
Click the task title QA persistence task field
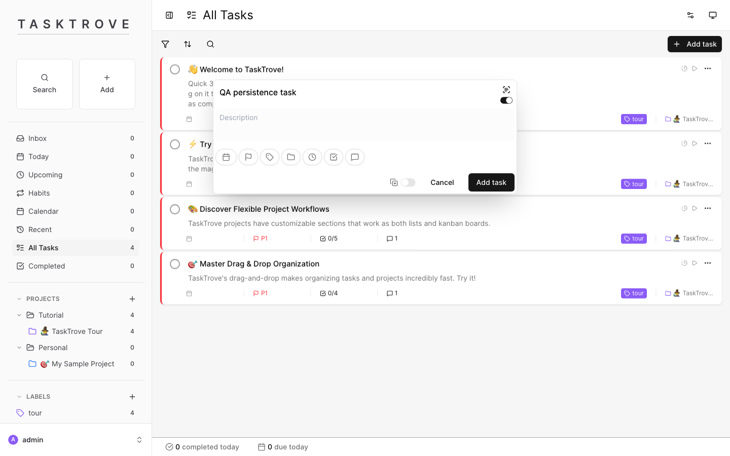tap(357, 93)
